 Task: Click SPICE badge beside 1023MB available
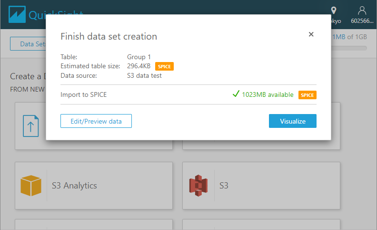tap(308, 95)
